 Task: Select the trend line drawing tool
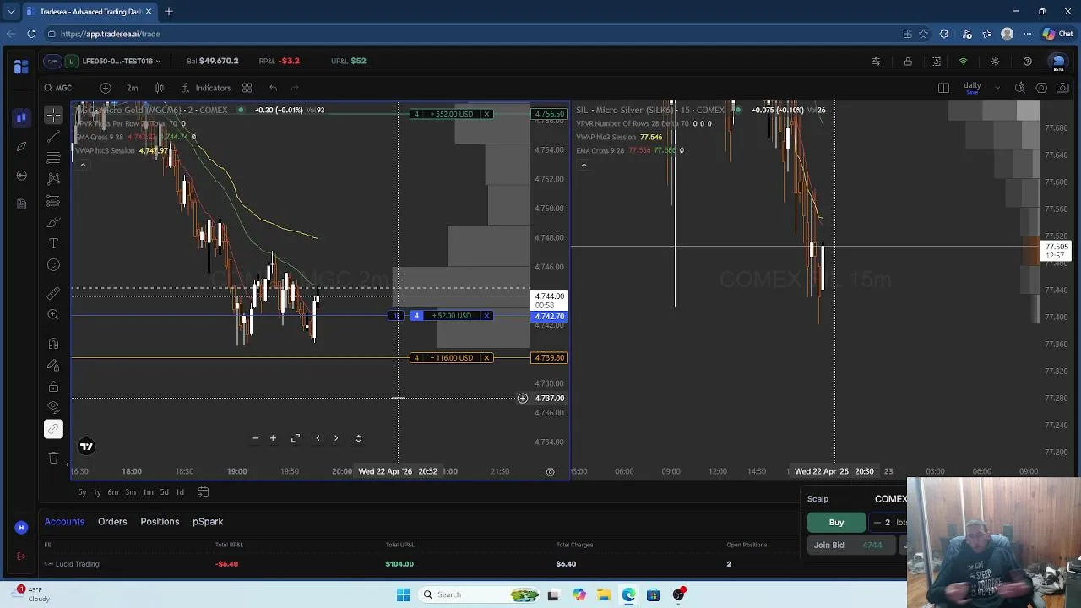[53, 136]
